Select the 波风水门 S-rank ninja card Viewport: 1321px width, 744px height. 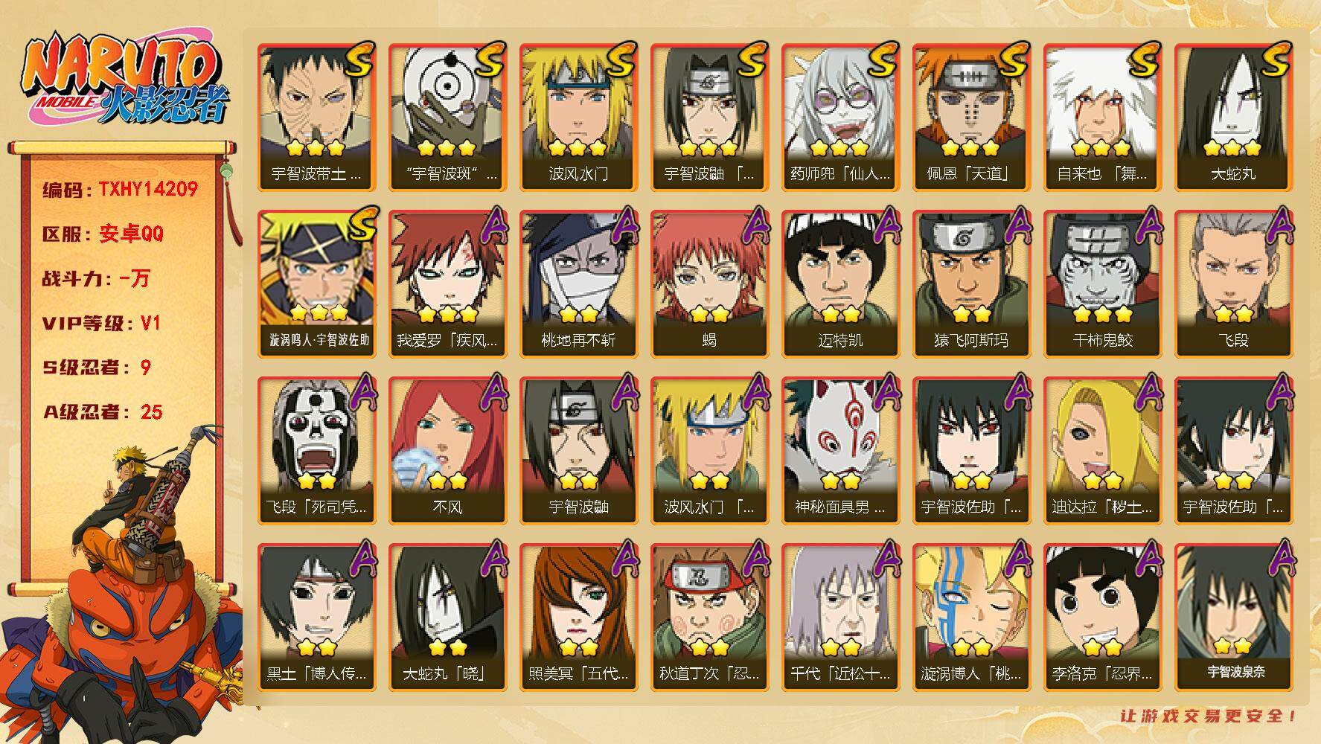tap(578, 118)
